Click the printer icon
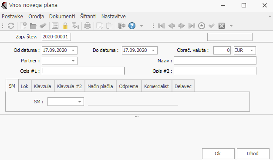273x160 pixels. pos(88,26)
